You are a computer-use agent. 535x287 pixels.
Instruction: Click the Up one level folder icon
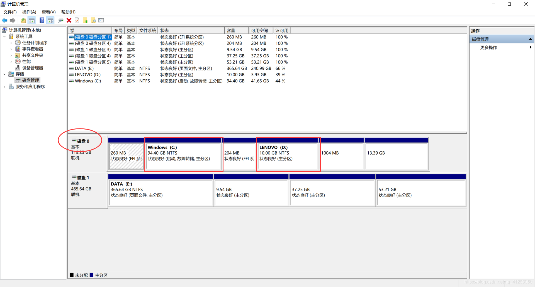click(23, 20)
